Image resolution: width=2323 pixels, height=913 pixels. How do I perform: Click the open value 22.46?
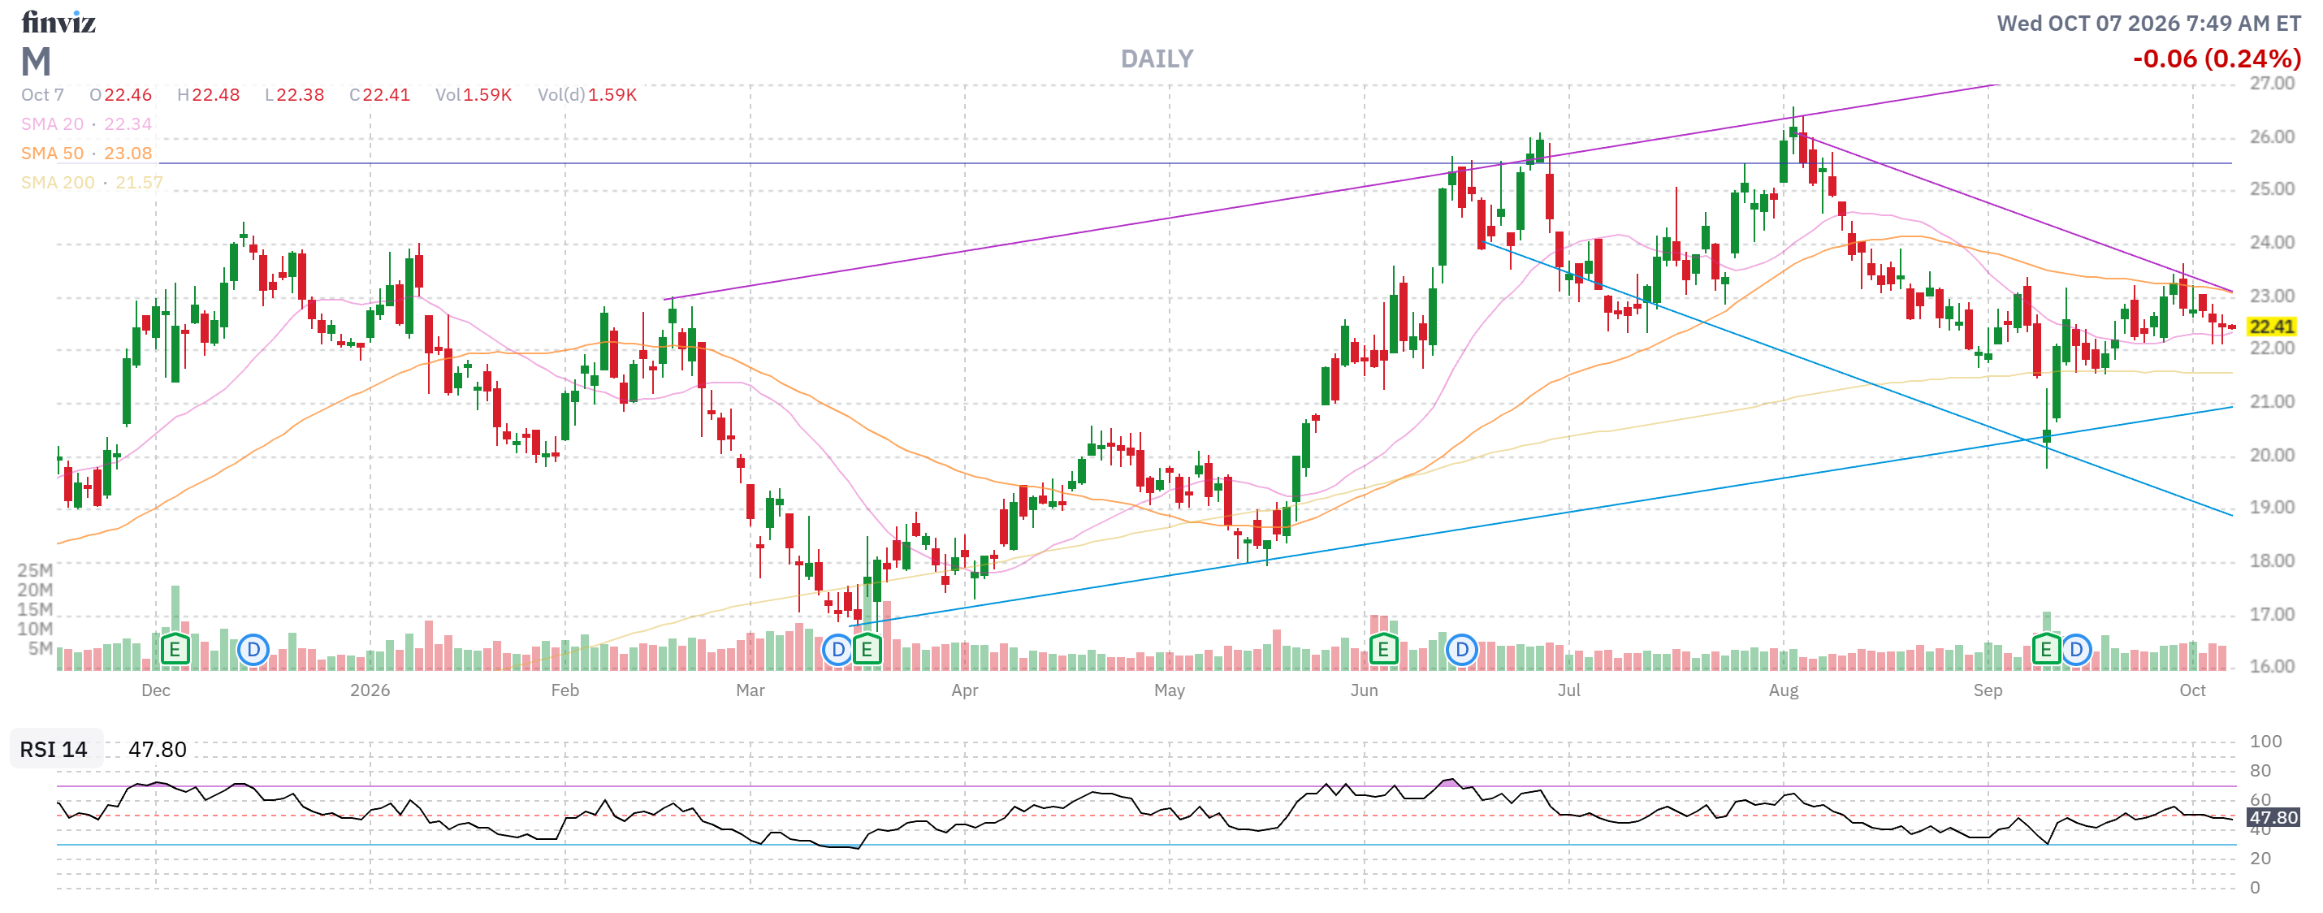coord(128,95)
